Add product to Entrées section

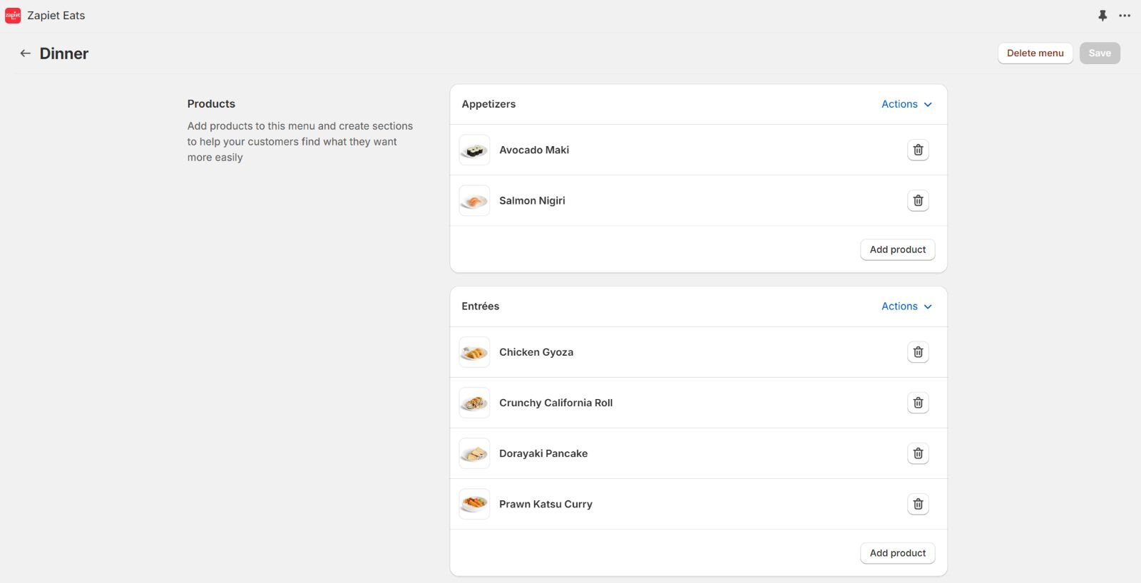(897, 553)
